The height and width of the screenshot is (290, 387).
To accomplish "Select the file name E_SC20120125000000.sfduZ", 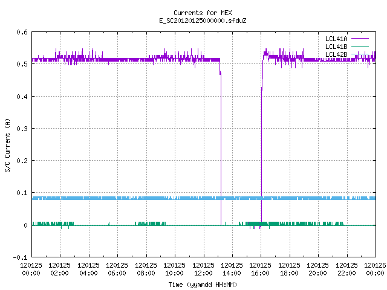I will point(203,21).
